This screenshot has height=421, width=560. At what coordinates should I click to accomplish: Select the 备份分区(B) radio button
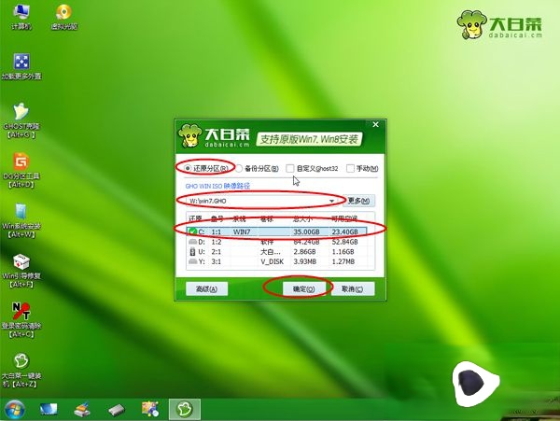coord(239,169)
